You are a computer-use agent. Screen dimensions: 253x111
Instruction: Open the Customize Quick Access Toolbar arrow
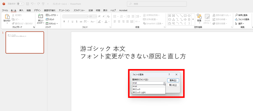(x=48, y=4)
